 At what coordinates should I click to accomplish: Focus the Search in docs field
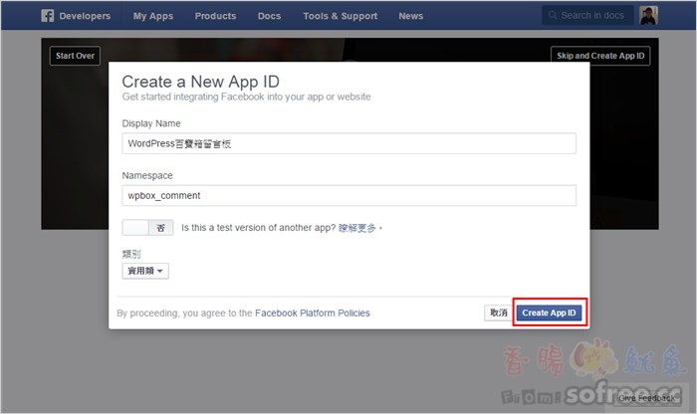(x=587, y=16)
